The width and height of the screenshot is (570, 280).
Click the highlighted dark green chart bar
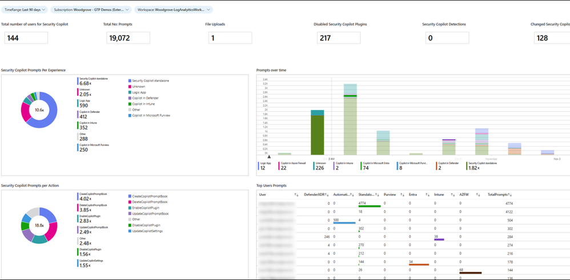coord(318,135)
